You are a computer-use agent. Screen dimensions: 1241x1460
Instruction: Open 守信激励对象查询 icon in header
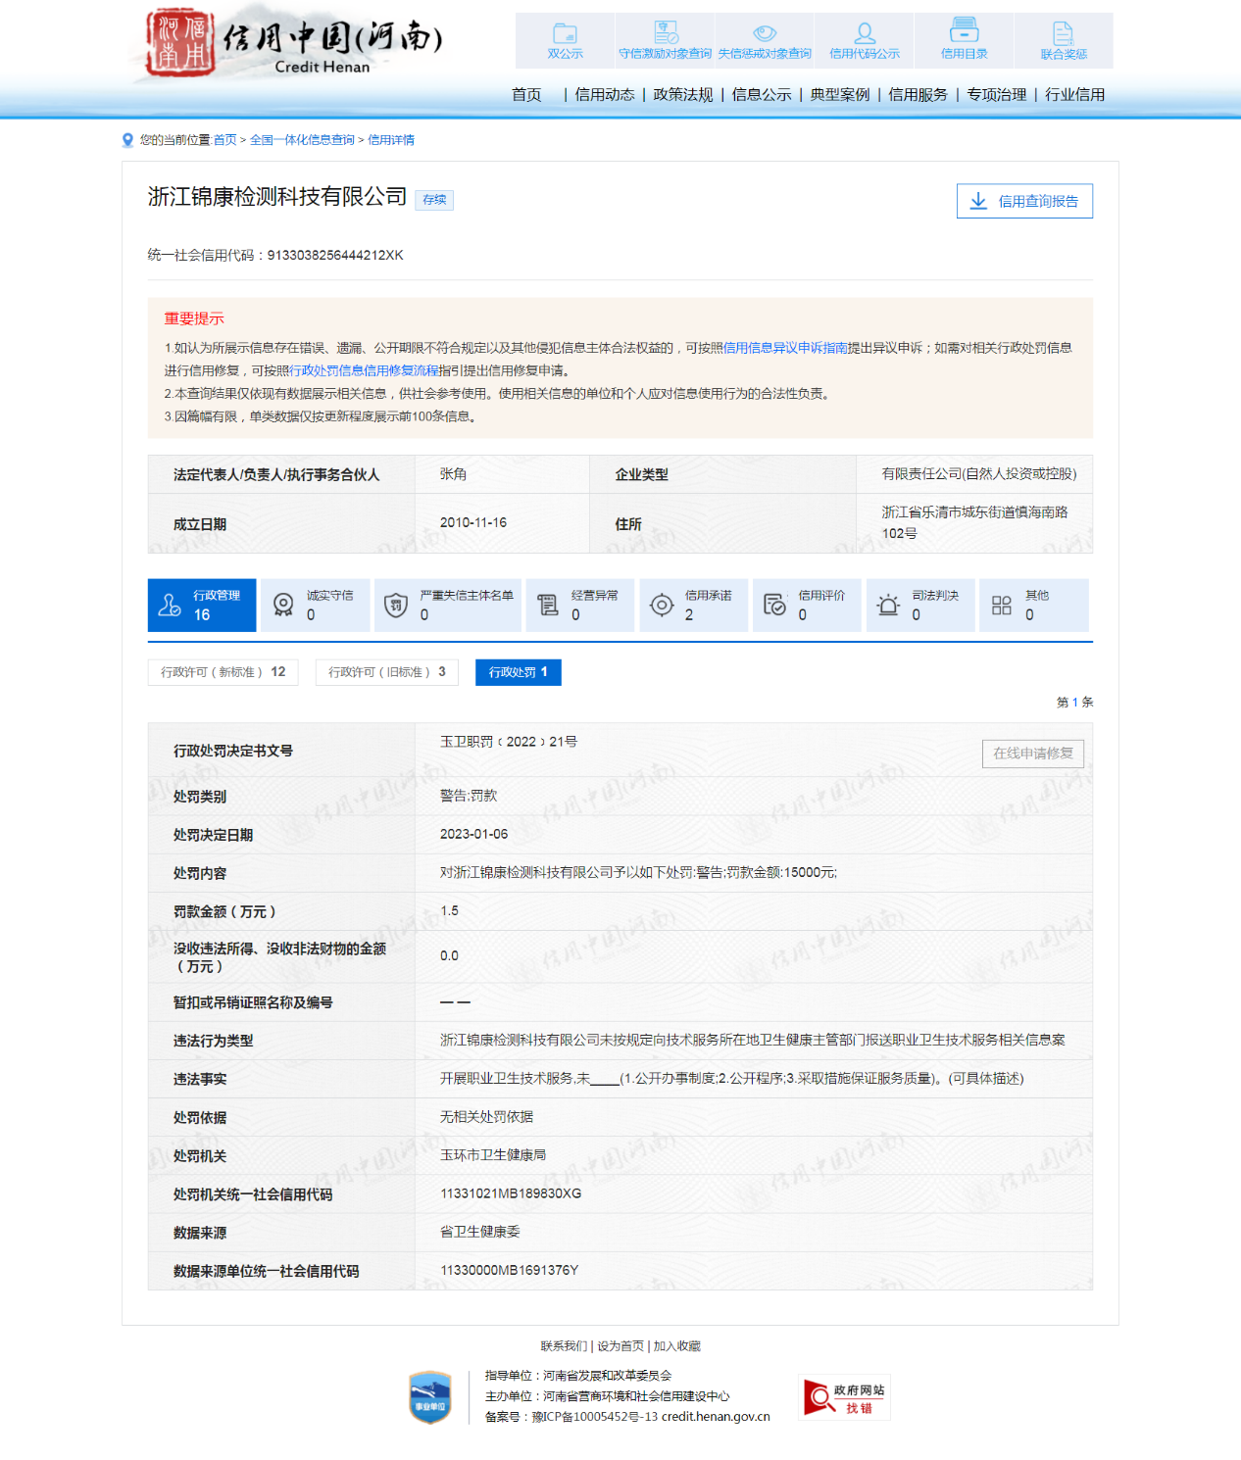666,32
